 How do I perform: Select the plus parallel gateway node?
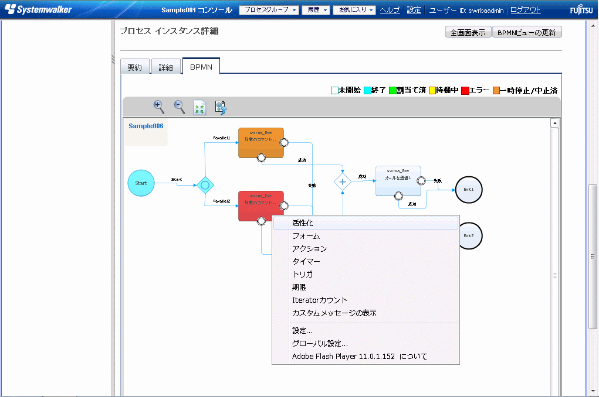point(343,182)
